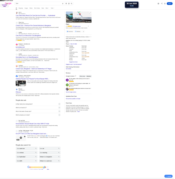Expand the map with the enlarge icon
Screen dimensions: 175x179
[x=90, y=13]
